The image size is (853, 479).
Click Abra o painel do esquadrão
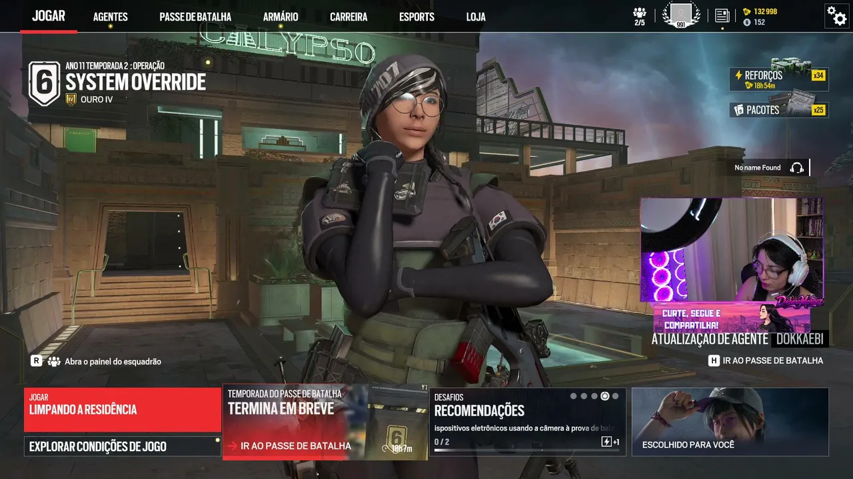point(113,361)
